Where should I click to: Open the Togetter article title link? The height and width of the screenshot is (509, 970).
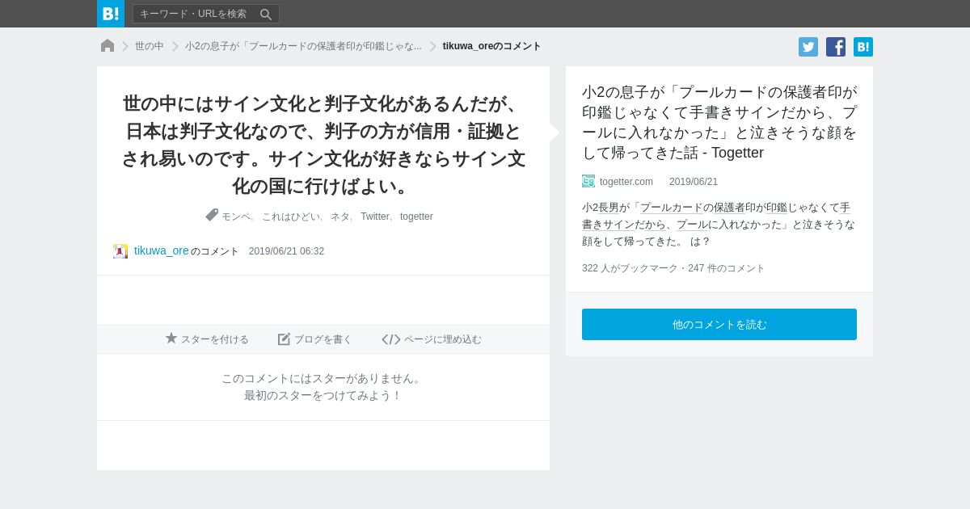pyautogui.click(x=719, y=122)
